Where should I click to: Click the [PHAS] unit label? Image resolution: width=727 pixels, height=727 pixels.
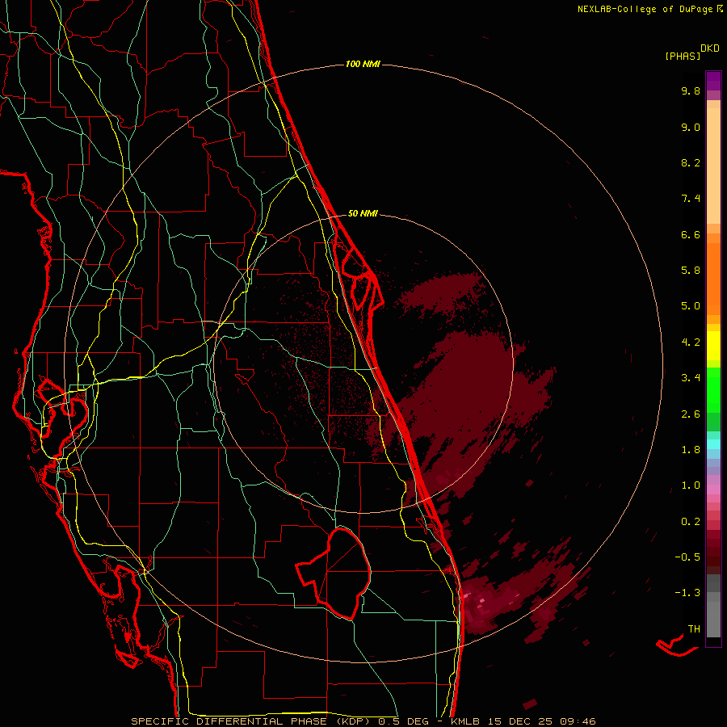(683, 56)
